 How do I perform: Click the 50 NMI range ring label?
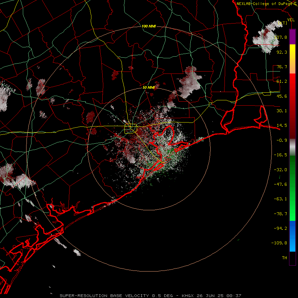pyautogui.click(x=149, y=87)
